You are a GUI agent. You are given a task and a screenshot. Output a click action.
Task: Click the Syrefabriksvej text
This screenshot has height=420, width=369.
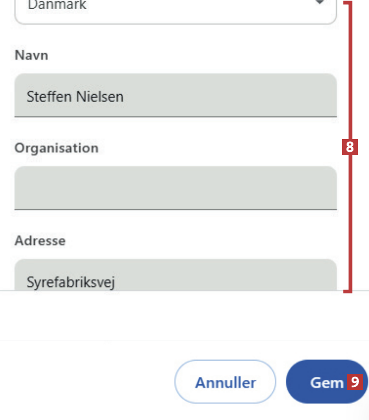click(x=71, y=282)
